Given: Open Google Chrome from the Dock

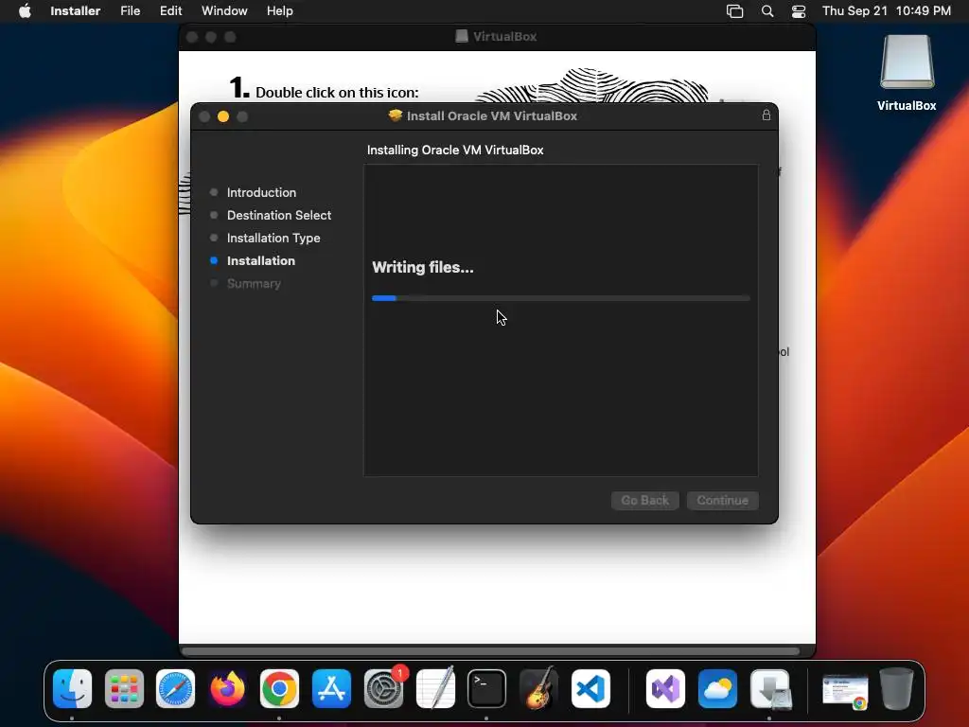Looking at the screenshot, I should click(x=279, y=688).
